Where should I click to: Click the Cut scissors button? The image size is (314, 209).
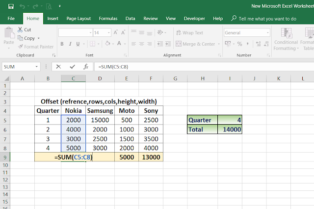pos(24,29)
